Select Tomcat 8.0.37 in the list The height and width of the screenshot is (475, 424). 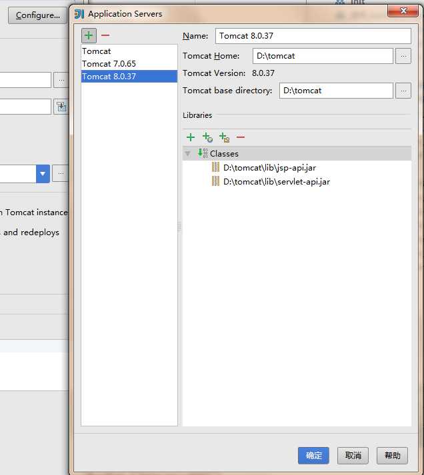[129, 77]
